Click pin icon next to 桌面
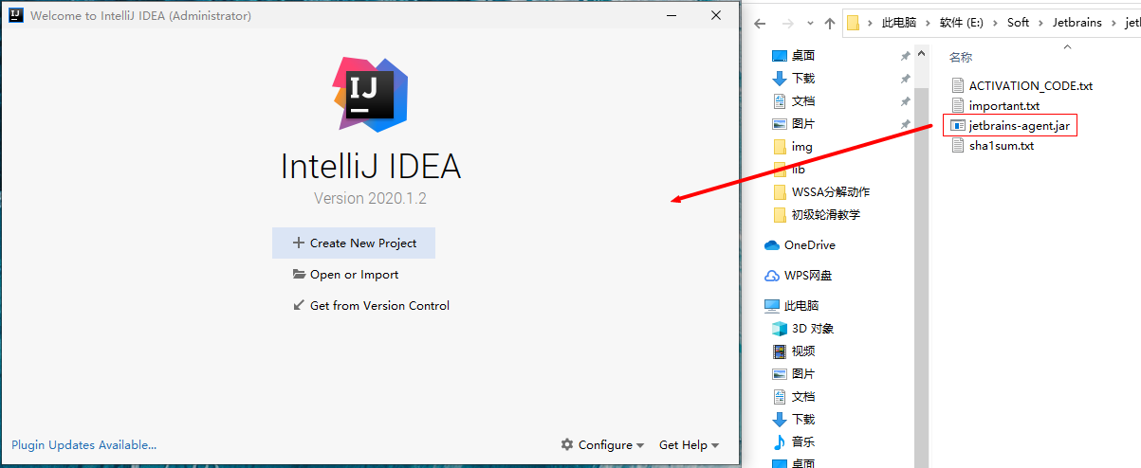This screenshot has width=1141, height=468. (906, 56)
